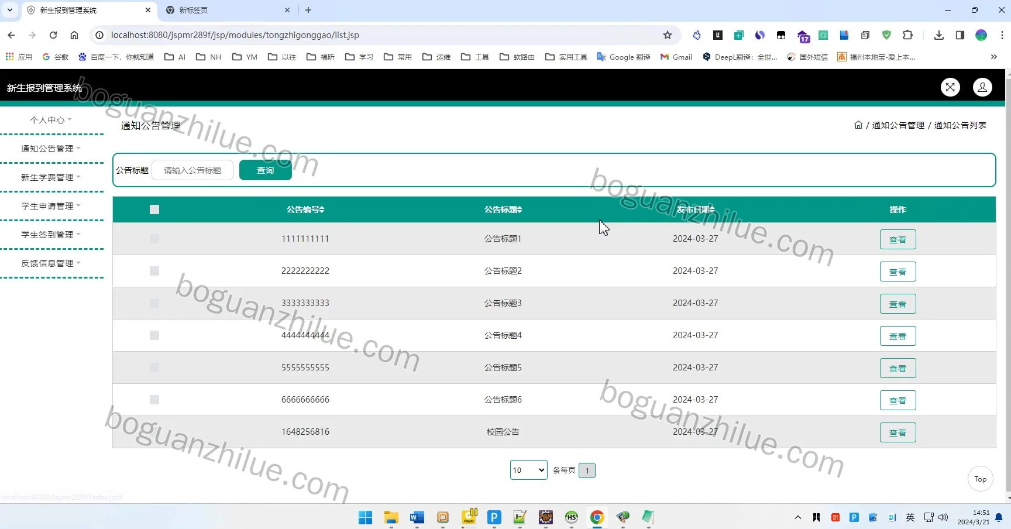
Task: Click the volume icon in tray
Action: pyautogui.click(x=943, y=517)
